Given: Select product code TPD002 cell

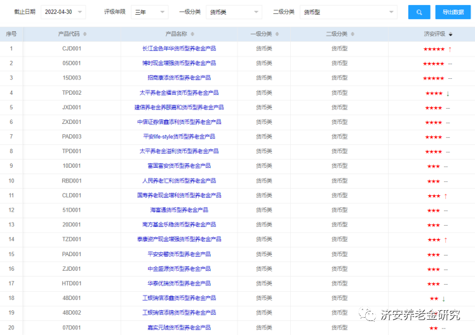Looking at the screenshot, I should click(x=72, y=93).
